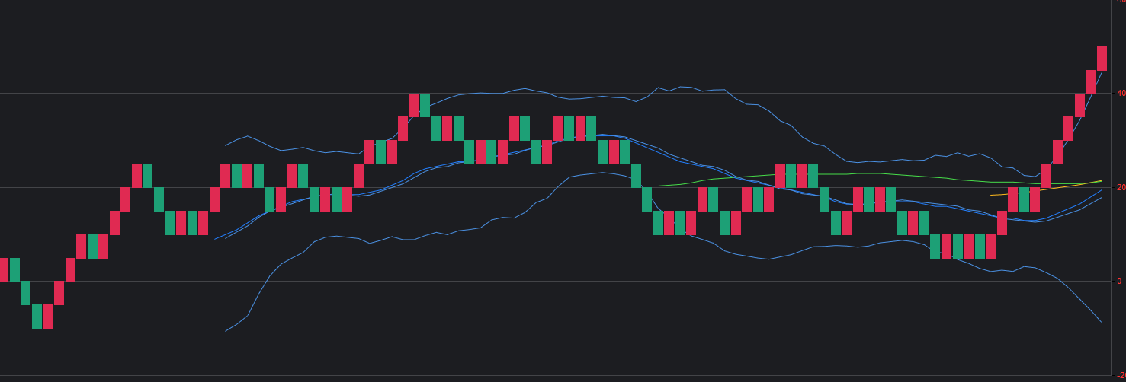Click the partially visible bottom price axis label

click(x=1119, y=376)
